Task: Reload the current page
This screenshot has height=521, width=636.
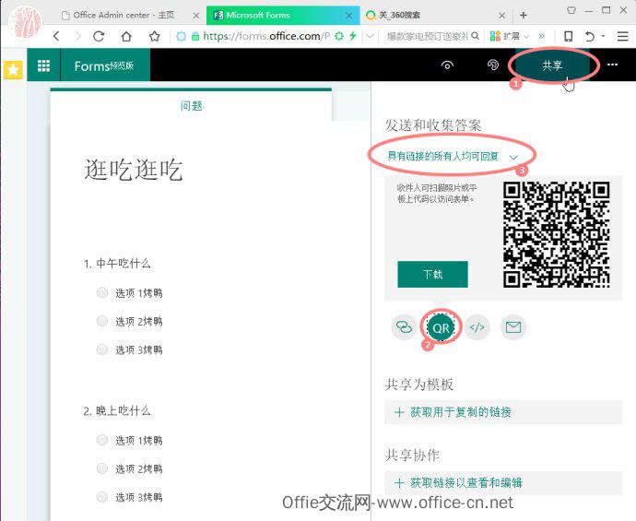Action: pyautogui.click(x=99, y=37)
